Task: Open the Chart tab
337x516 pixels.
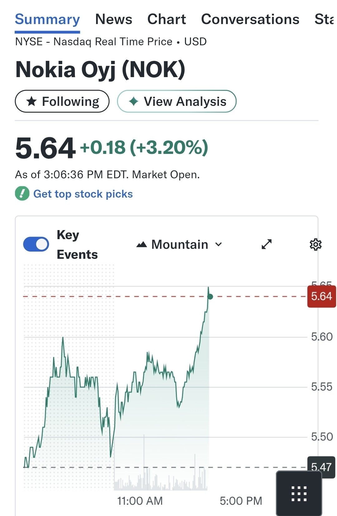Action: [167, 19]
